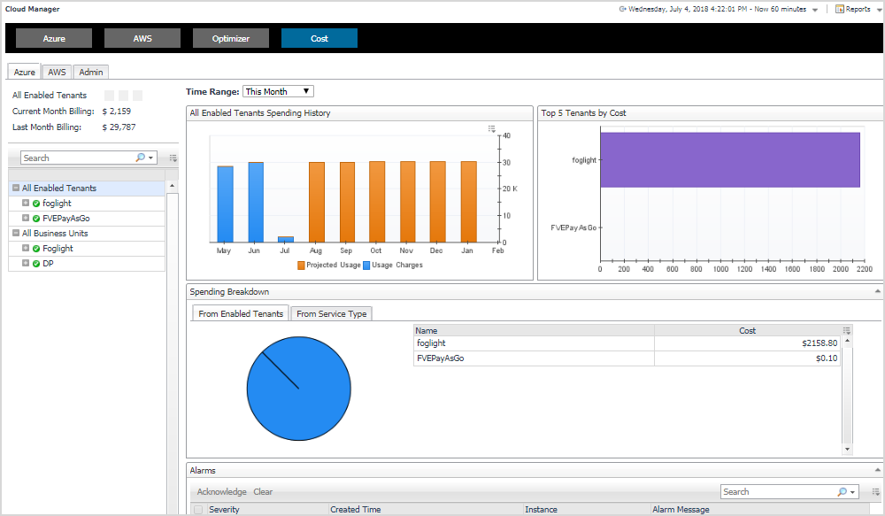Click the magnifier icon in Alarms search

tap(842, 492)
